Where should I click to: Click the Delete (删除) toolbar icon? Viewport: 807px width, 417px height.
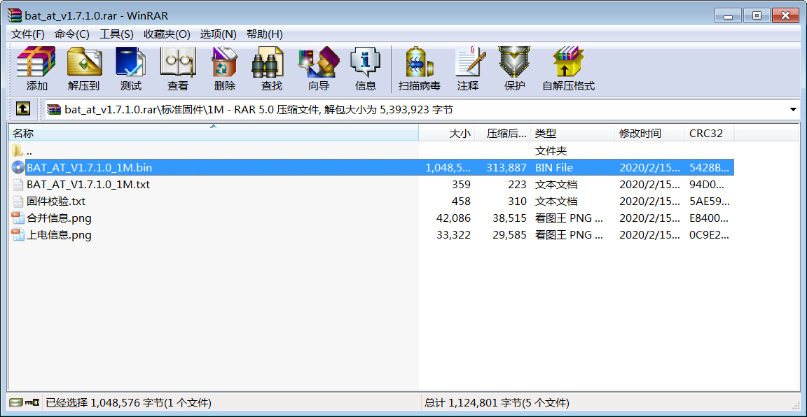pos(224,62)
